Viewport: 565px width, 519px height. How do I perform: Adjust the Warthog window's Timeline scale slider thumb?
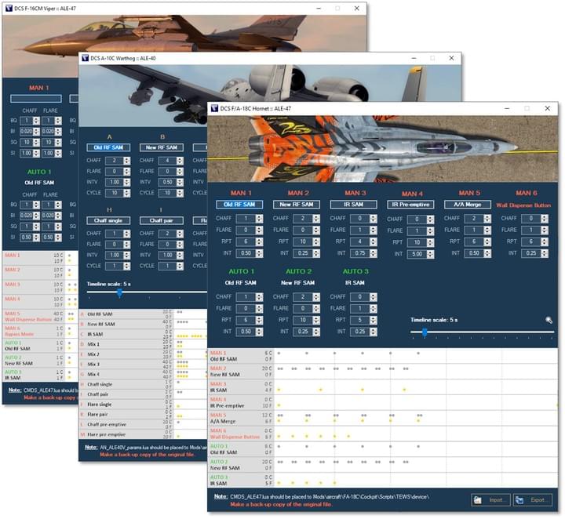coord(119,292)
